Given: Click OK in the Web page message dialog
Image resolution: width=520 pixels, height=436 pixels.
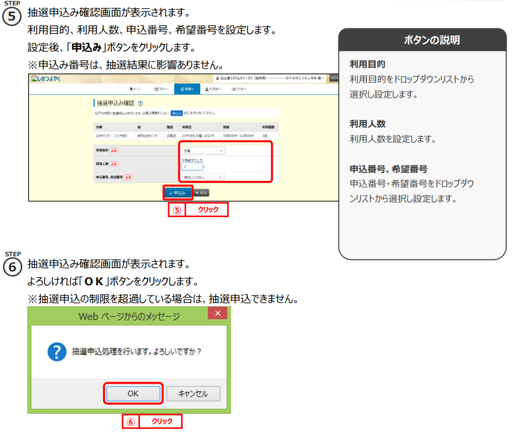Looking at the screenshot, I should (x=133, y=394).
